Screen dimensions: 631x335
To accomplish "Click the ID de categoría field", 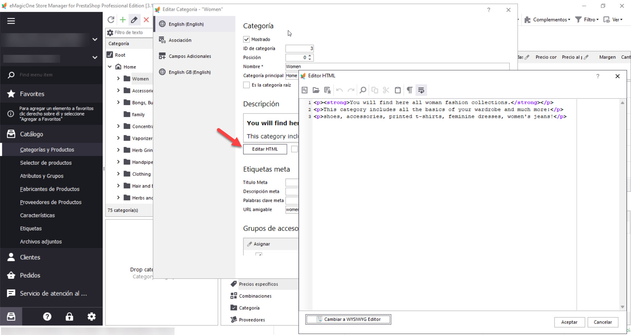I will pos(299,49).
